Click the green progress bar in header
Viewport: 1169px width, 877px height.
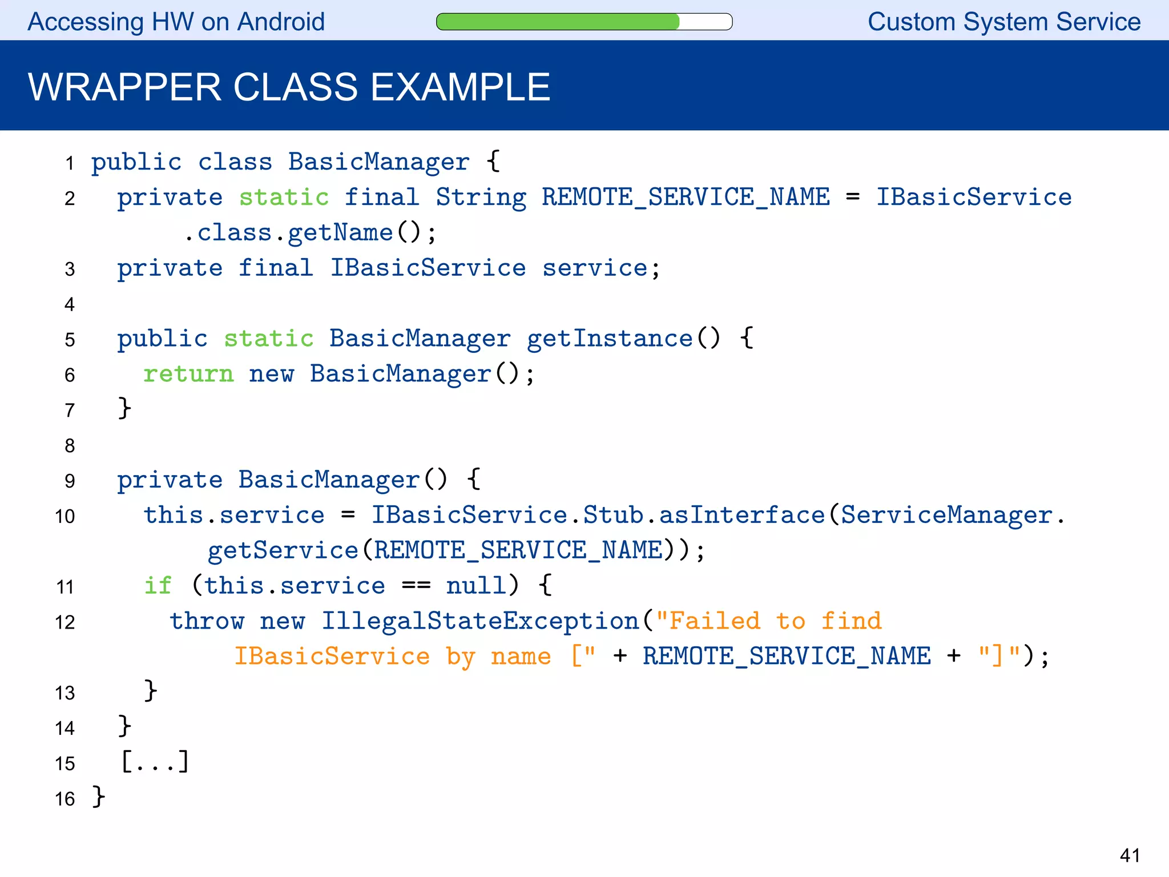coord(584,22)
